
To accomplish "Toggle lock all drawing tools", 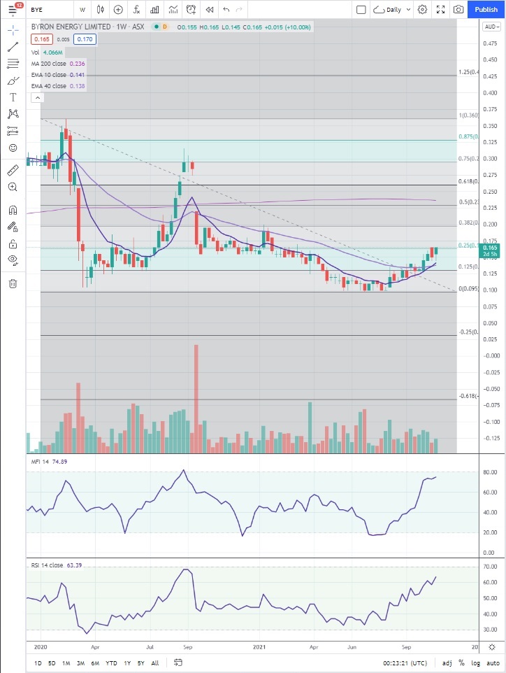I will click(x=13, y=243).
